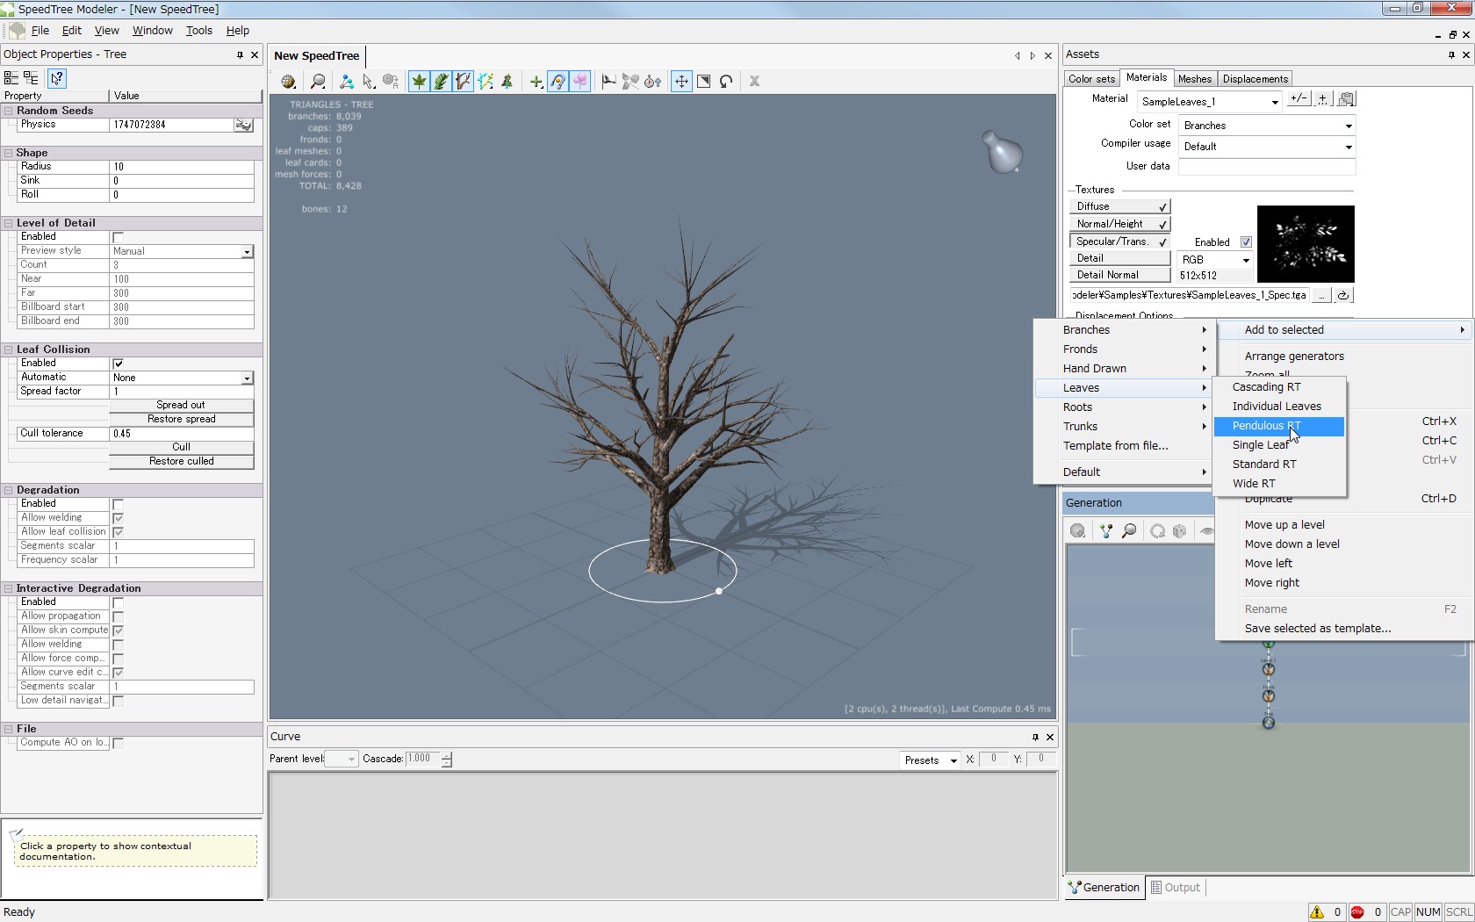Image resolution: width=1475 pixels, height=922 pixels.
Task: Toggle the texture Enabled checkbox
Action: 1246,242
